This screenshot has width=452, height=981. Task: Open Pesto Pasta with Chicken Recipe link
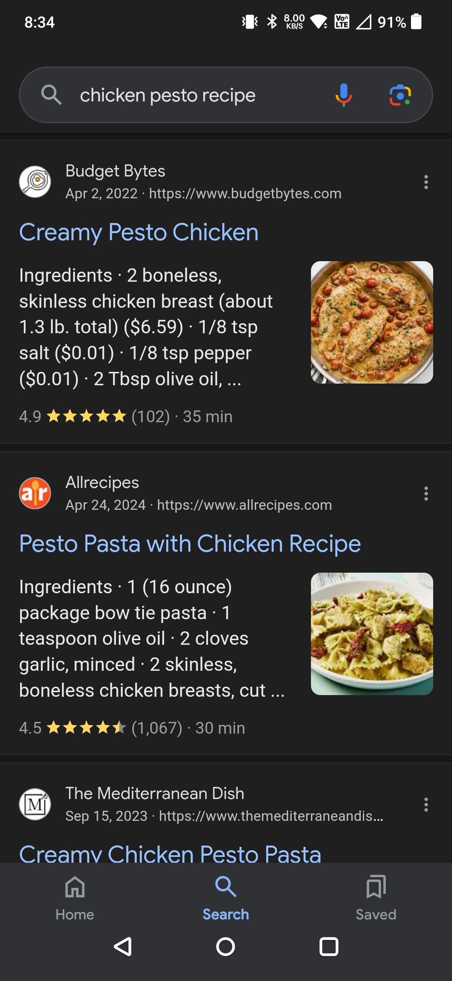pos(190,543)
